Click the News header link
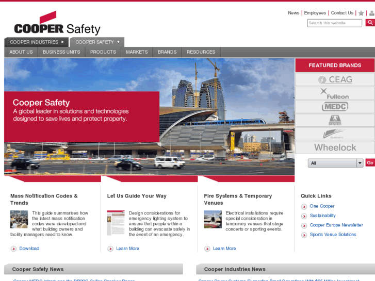This screenshot has height=281, width=375. 294,13
